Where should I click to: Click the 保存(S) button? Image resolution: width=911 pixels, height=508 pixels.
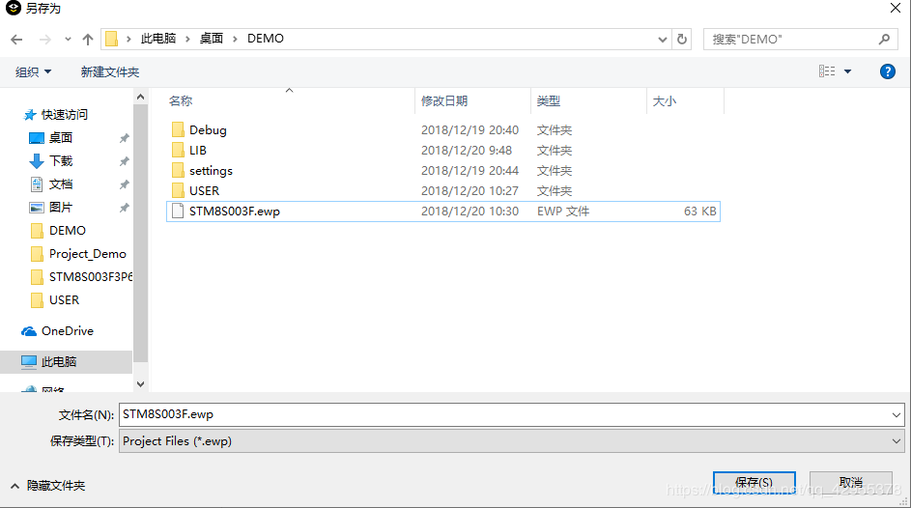tap(754, 483)
